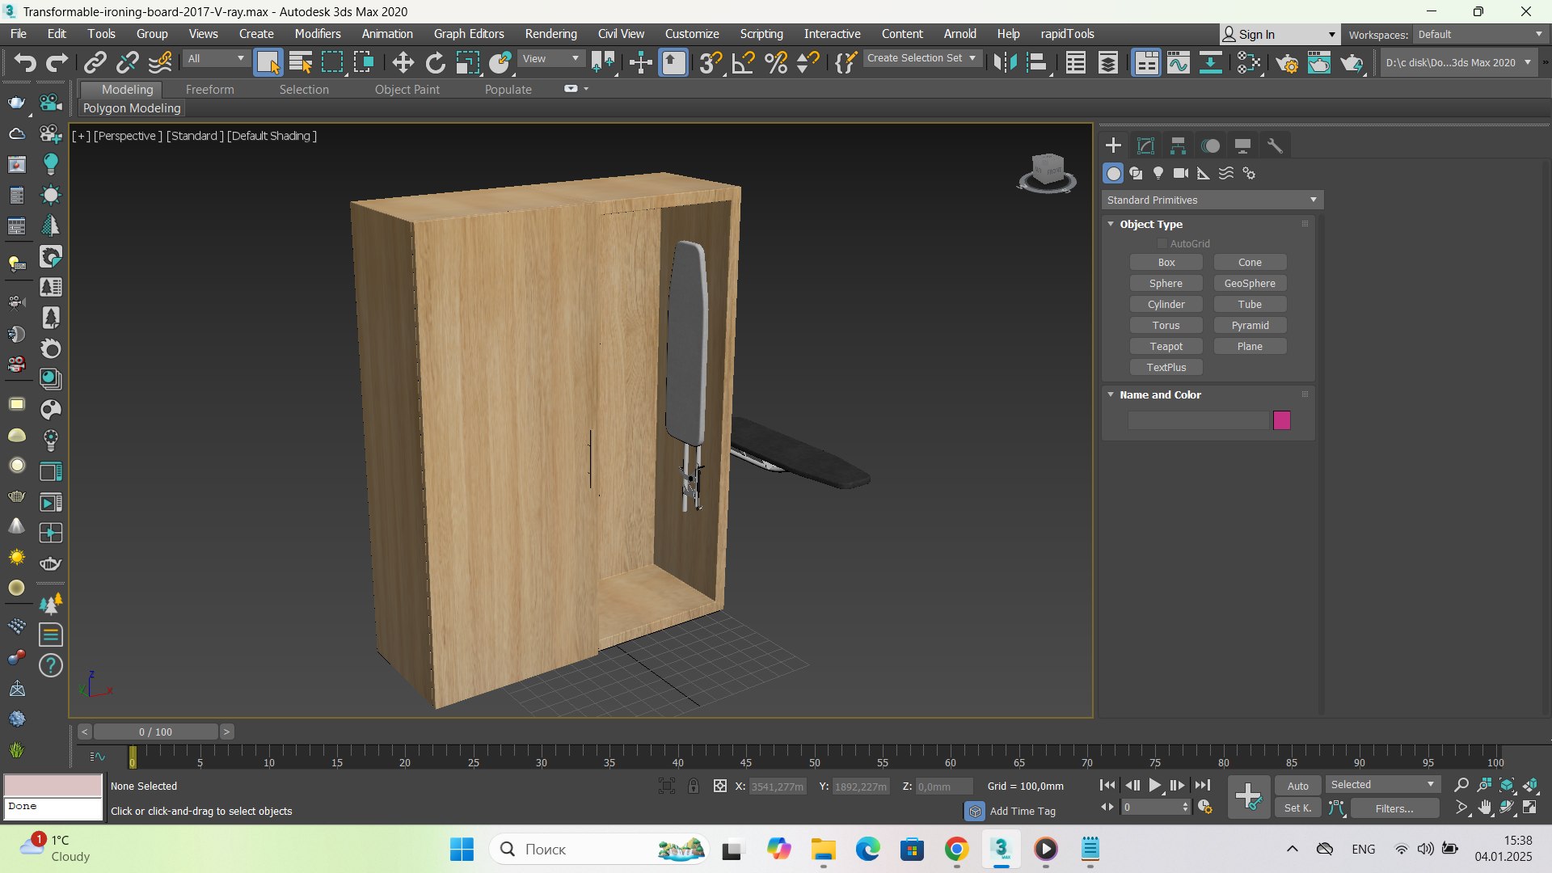Go to start of animation
The width and height of the screenshot is (1552, 873).
(1108, 785)
